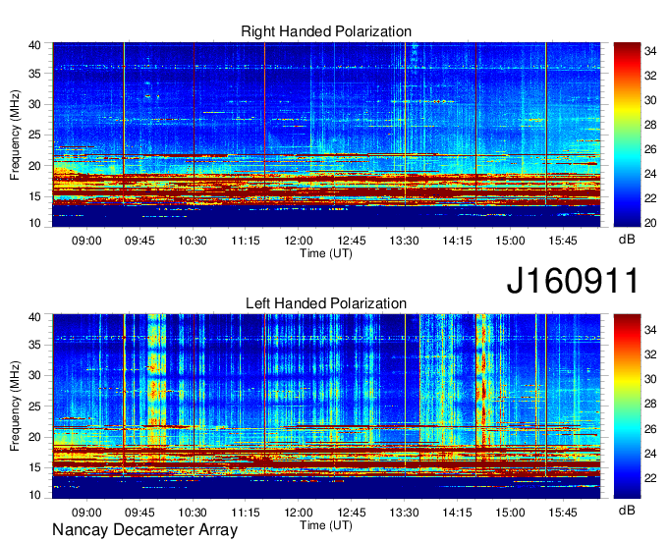Click the Left Handed Polarization spectrogram image
The height and width of the screenshot is (542, 668).
(326, 406)
